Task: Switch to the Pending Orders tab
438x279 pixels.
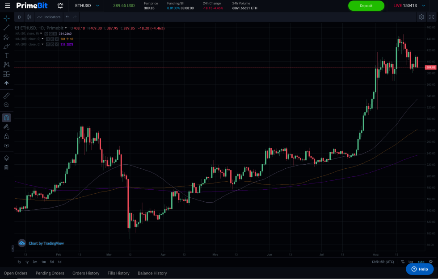Action: click(50, 273)
